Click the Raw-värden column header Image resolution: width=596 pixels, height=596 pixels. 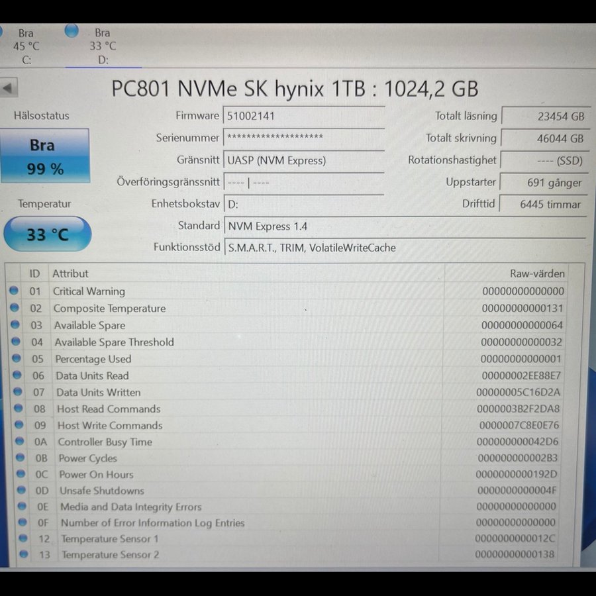point(537,273)
